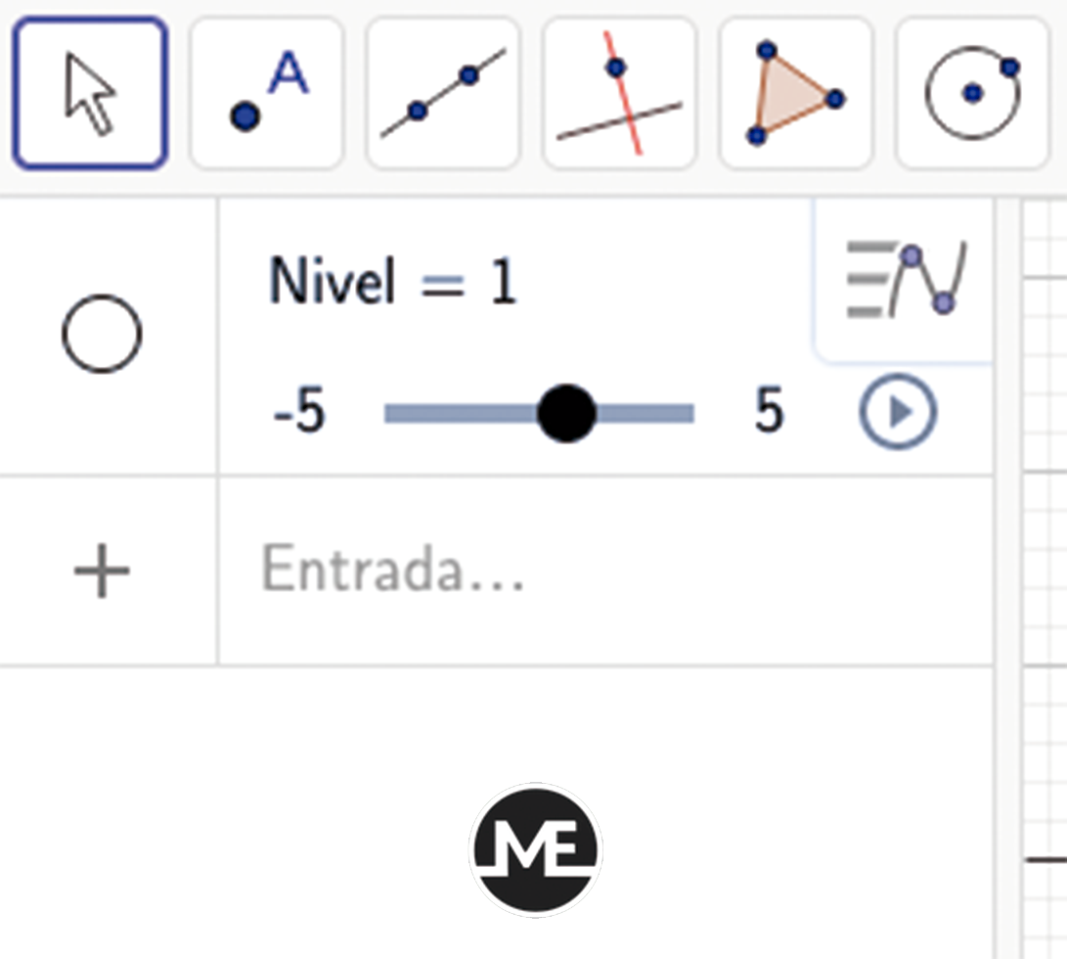Click the slider minimum value -5

[299, 411]
